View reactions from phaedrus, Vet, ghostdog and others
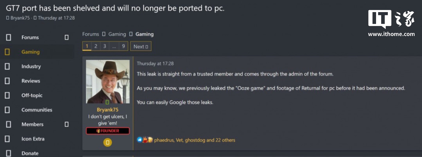The height and width of the screenshot is (157, 422). tap(195, 140)
